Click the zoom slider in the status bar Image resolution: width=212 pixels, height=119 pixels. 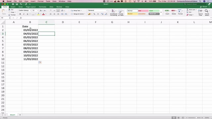coord(194,118)
